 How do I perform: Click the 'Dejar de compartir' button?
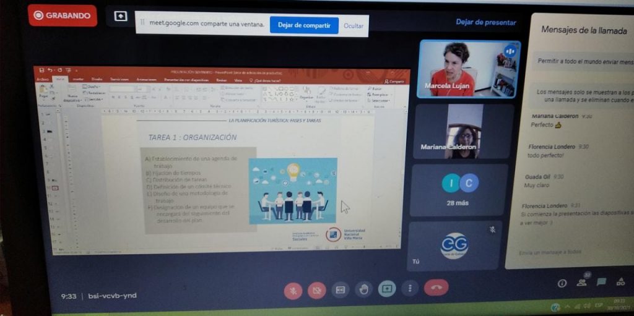[304, 25]
